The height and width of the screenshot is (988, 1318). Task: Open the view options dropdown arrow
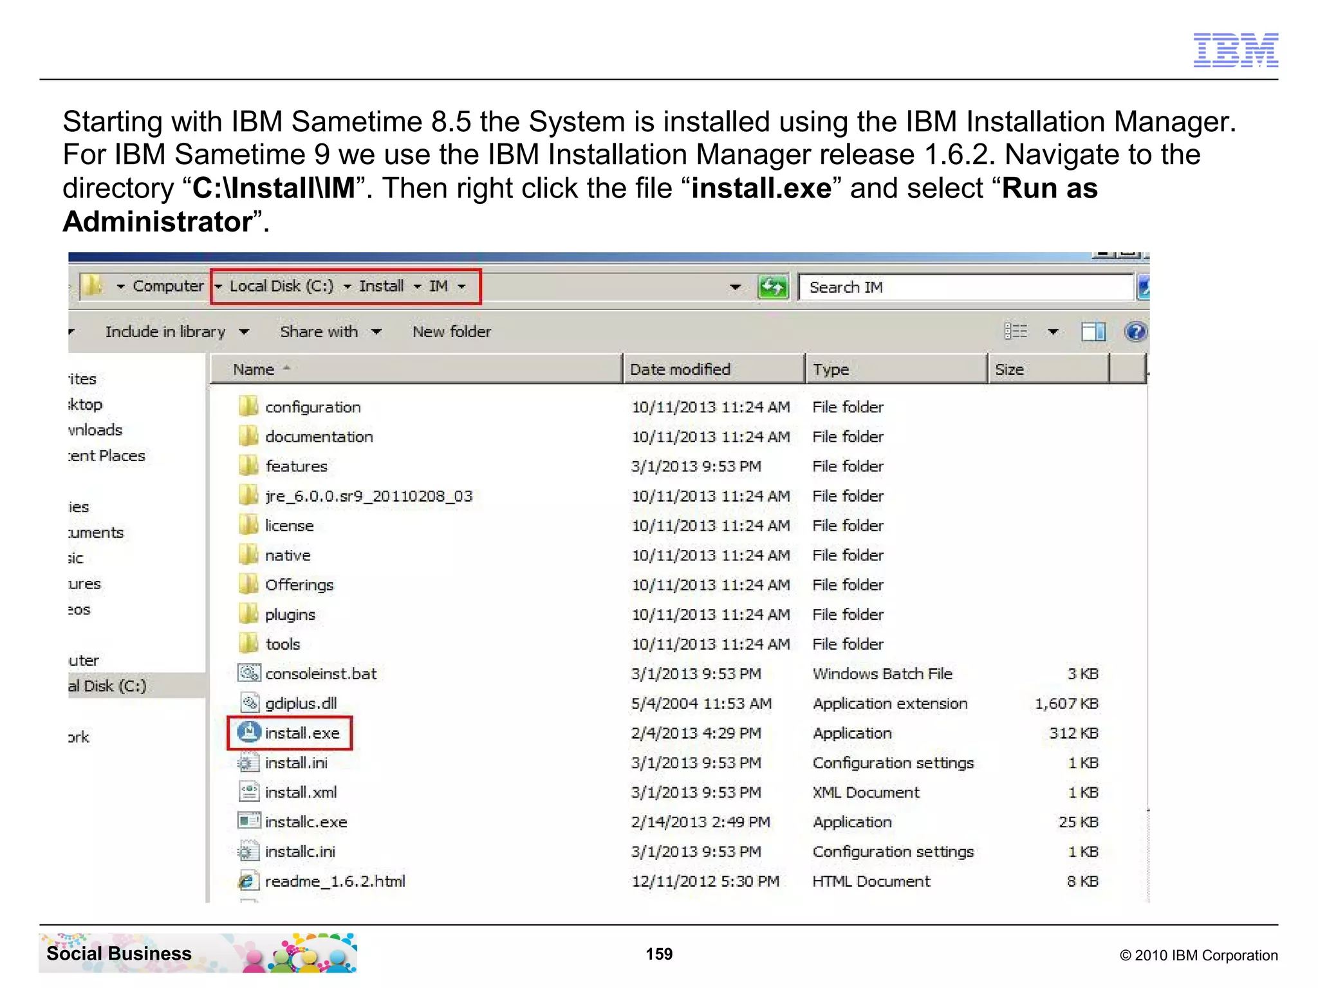pos(1053,332)
